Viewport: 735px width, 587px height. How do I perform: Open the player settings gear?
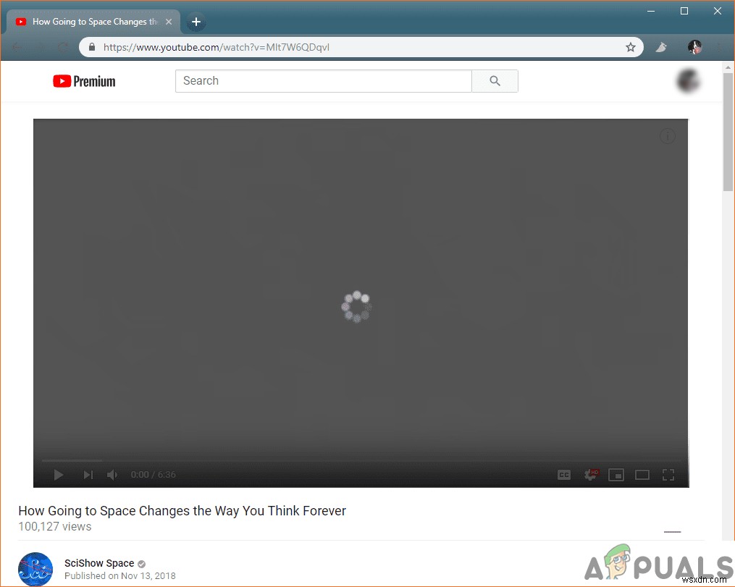coord(590,474)
